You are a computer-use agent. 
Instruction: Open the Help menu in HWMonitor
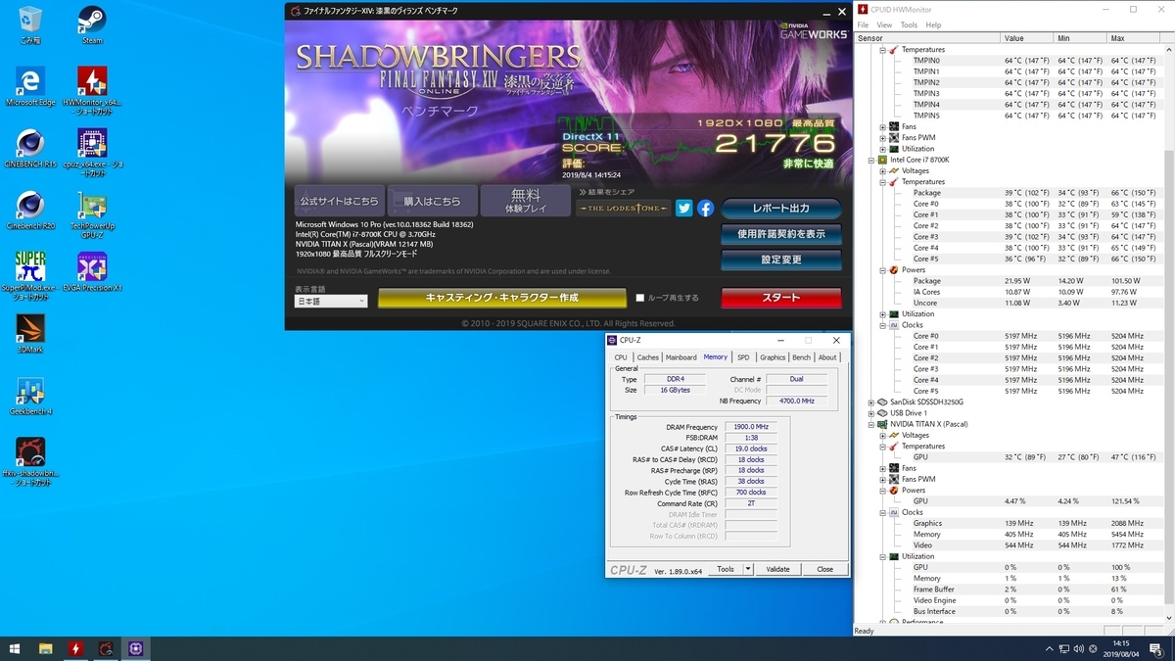pyautogui.click(x=933, y=24)
